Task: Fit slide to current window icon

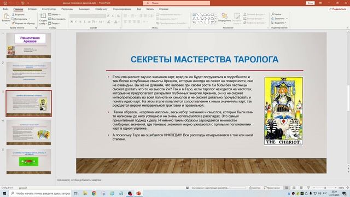Action: 348,188
